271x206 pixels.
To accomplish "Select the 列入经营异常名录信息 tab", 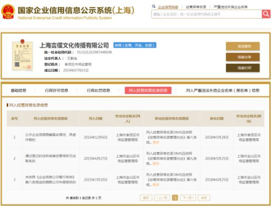I will coord(148,90).
